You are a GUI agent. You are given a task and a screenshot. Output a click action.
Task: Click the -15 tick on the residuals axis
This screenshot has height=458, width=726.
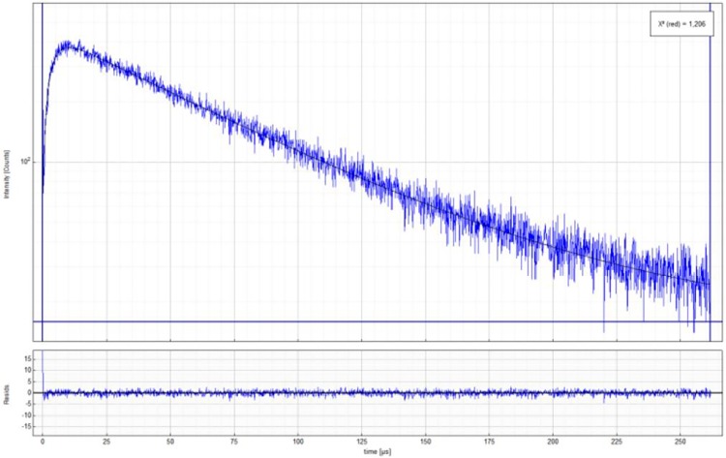pyautogui.click(x=25, y=426)
